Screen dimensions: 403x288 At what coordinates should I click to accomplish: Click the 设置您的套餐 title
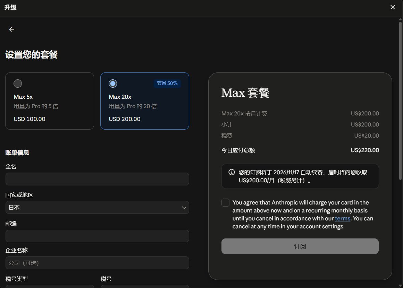(31, 54)
